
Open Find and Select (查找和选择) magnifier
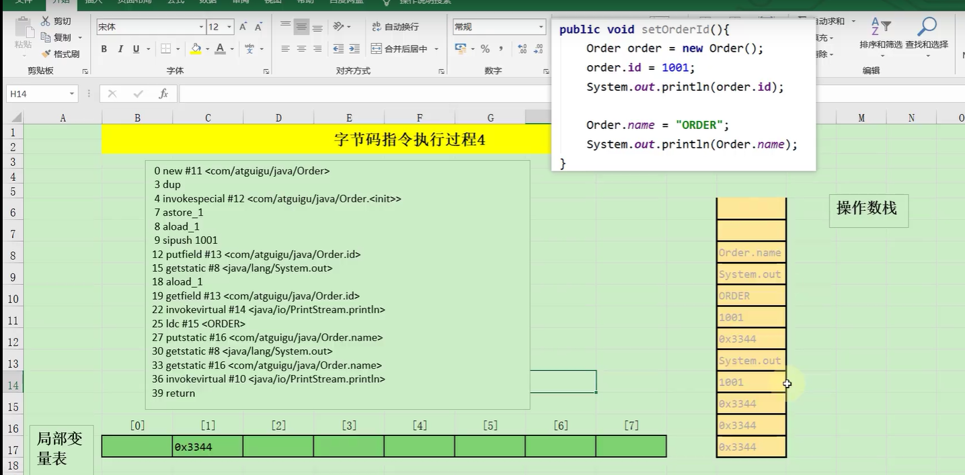pyautogui.click(x=927, y=34)
